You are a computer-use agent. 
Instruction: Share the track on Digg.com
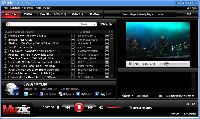pos(103,94)
